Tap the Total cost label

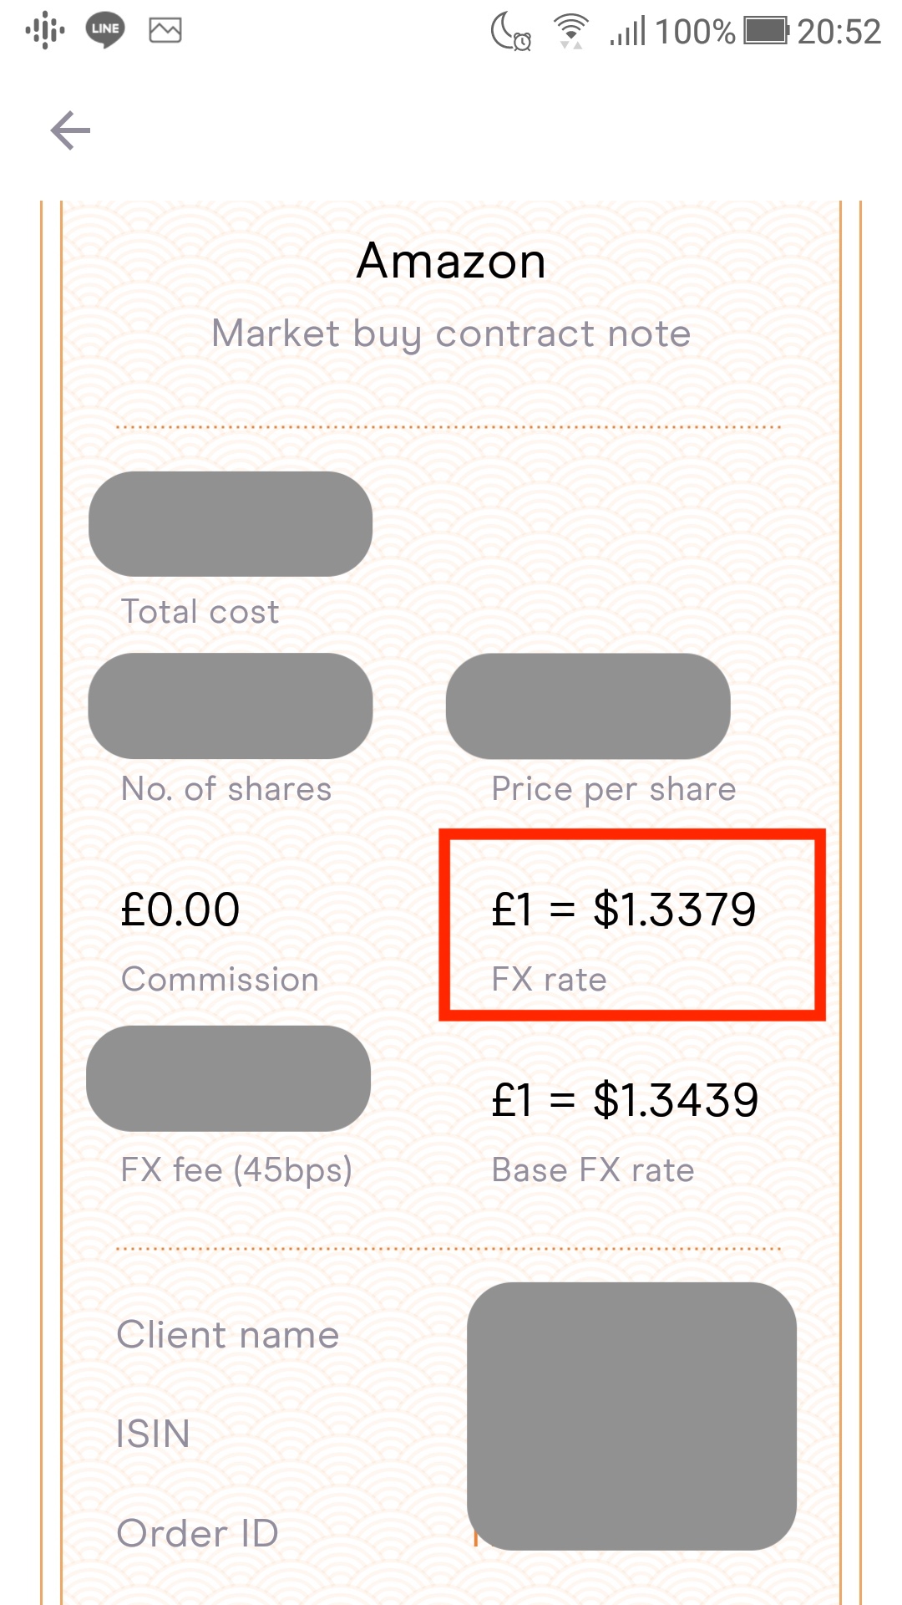coord(200,612)
